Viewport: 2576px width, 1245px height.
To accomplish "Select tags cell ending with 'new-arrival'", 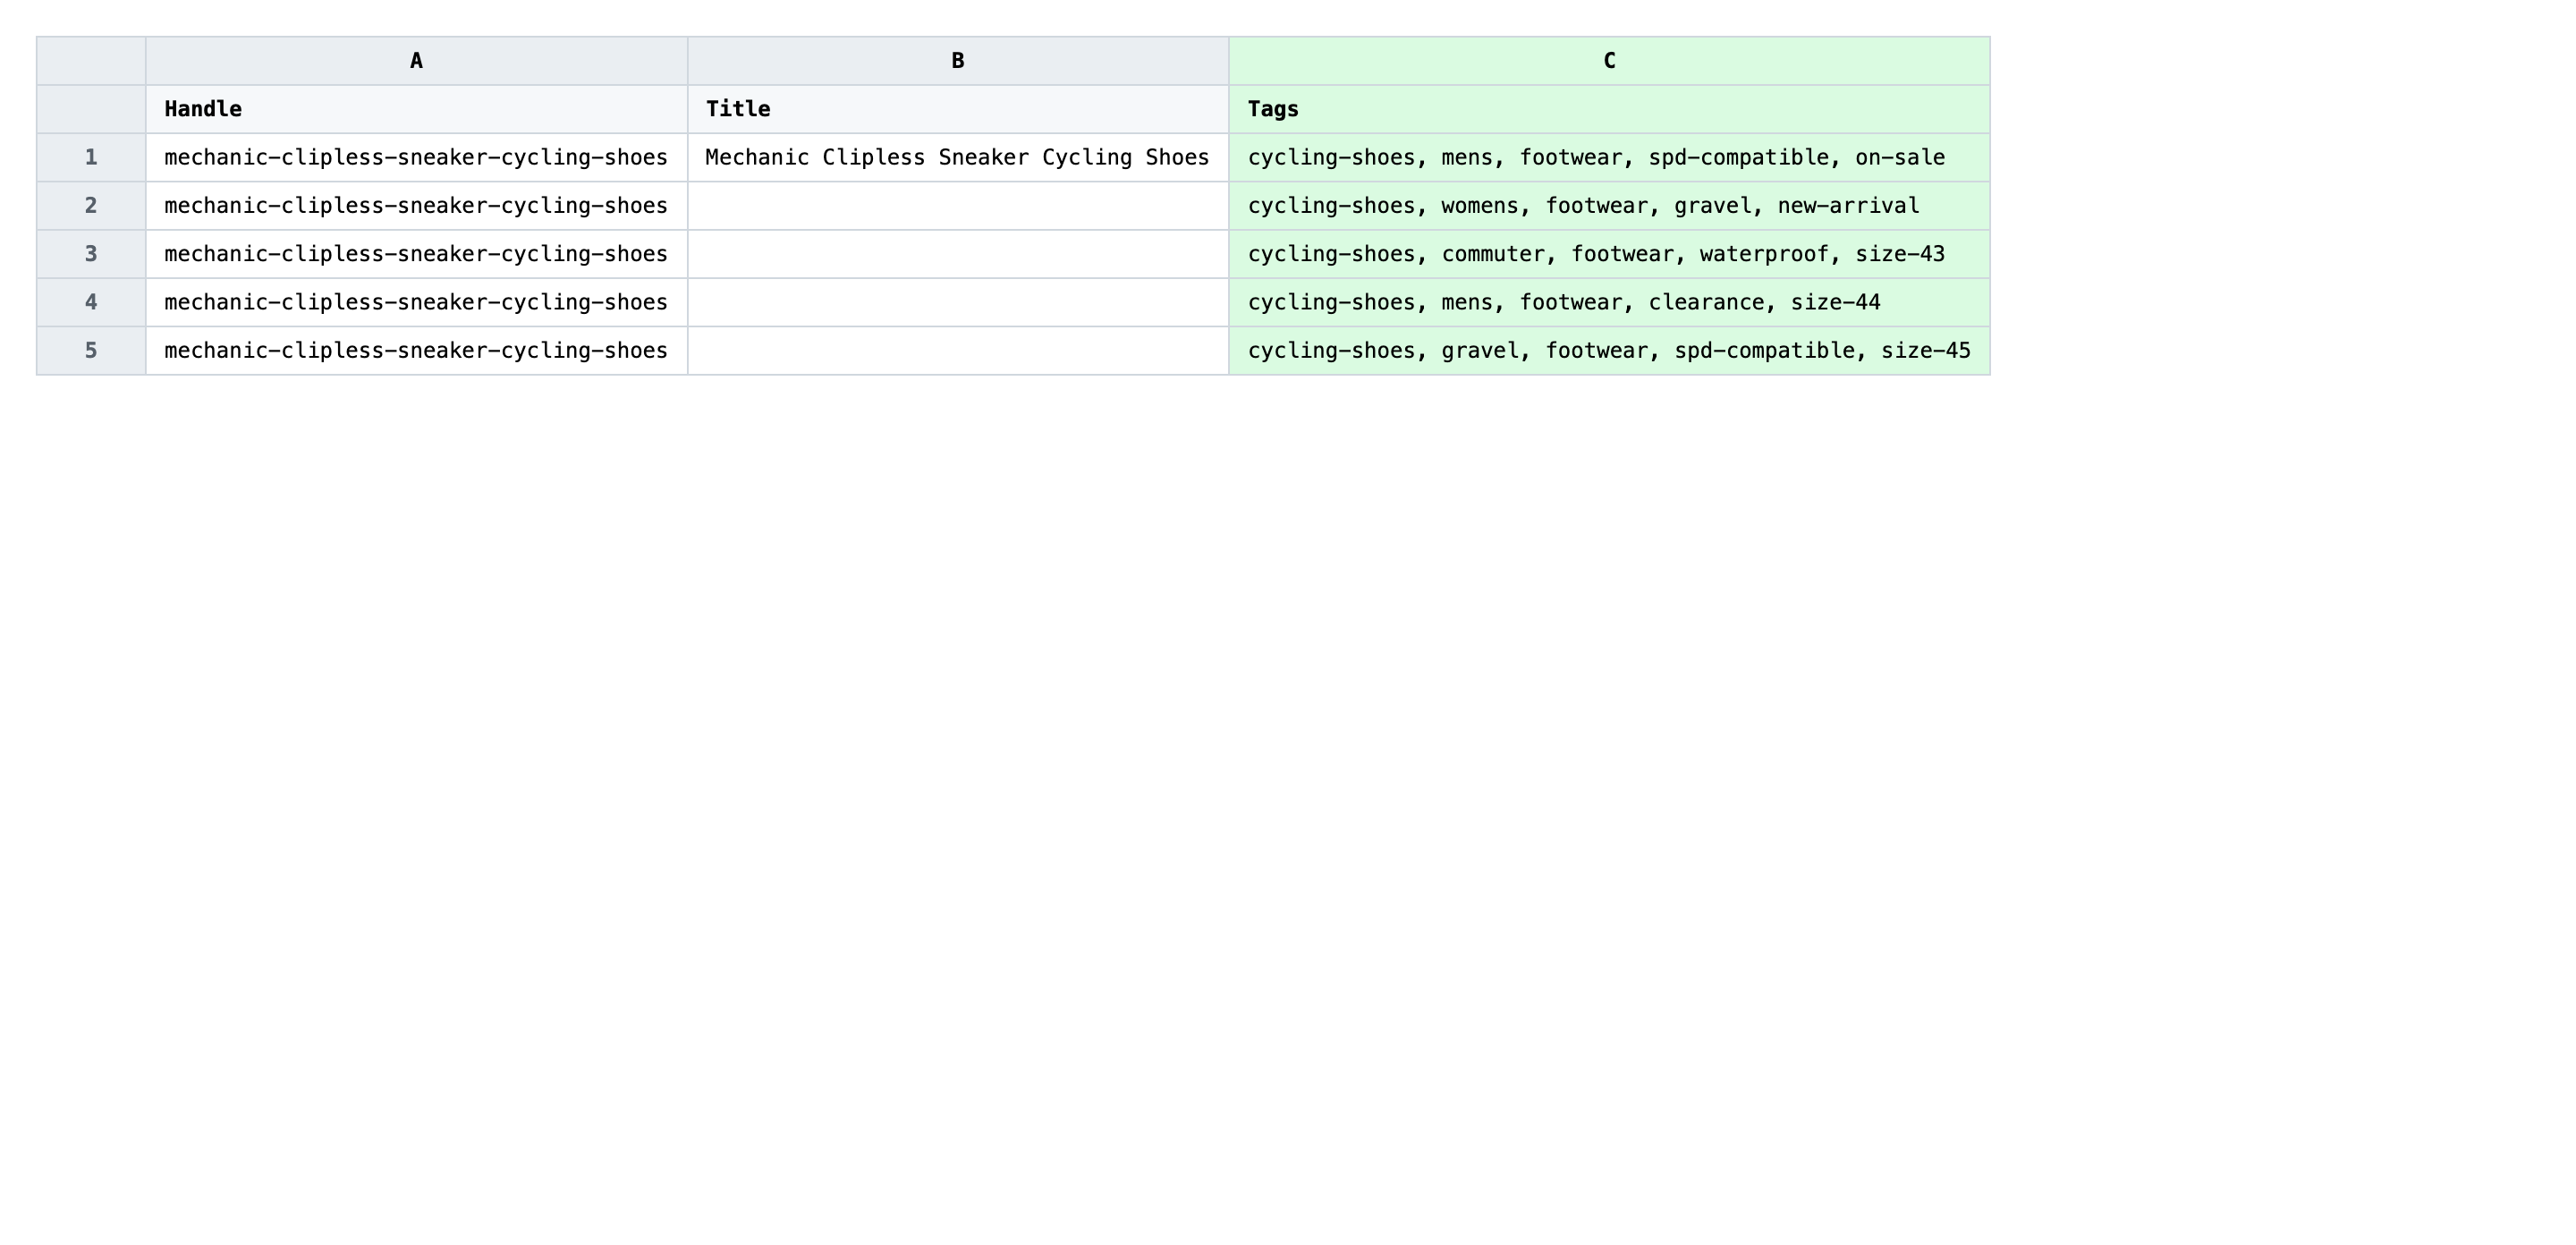I will (x=1609, y=206).
